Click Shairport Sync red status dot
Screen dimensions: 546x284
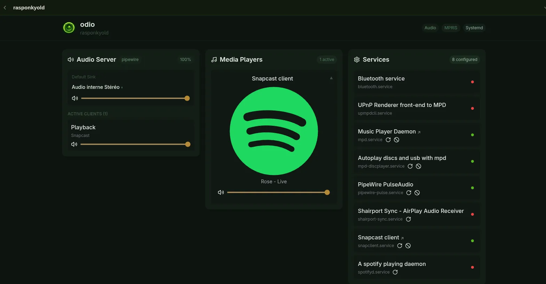click(472, 214)
